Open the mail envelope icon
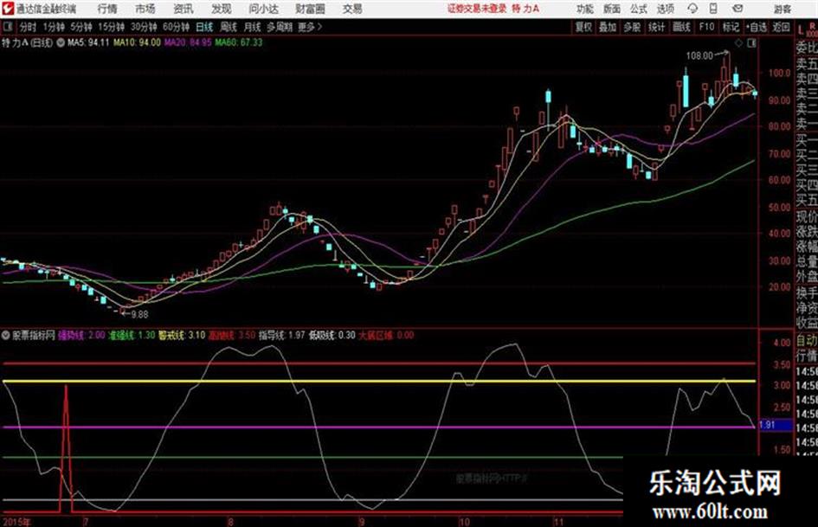 click(737, 9)
